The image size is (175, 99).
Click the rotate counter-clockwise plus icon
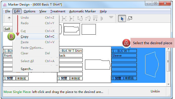click(80, 18)
